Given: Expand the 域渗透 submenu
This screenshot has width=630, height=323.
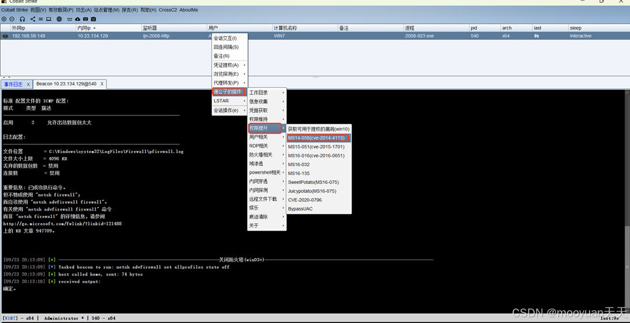Looking at the screenshot, I should pyautogui.click(x=267, y=163).
